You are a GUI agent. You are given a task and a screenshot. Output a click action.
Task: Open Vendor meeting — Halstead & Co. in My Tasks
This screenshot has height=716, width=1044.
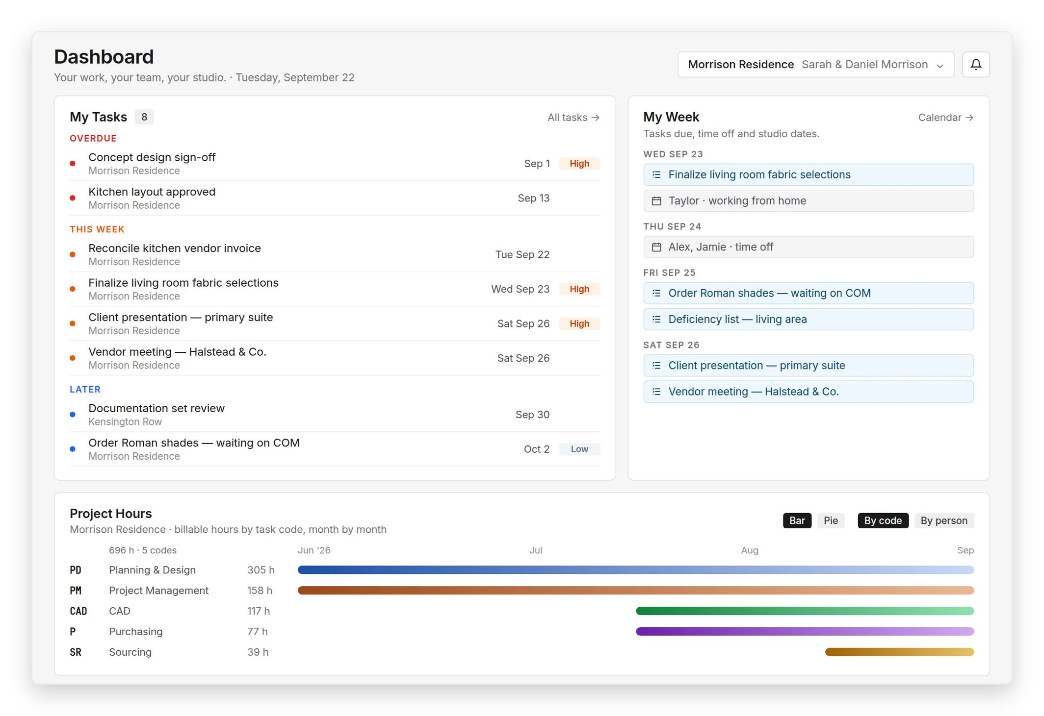tap(335, 358)
